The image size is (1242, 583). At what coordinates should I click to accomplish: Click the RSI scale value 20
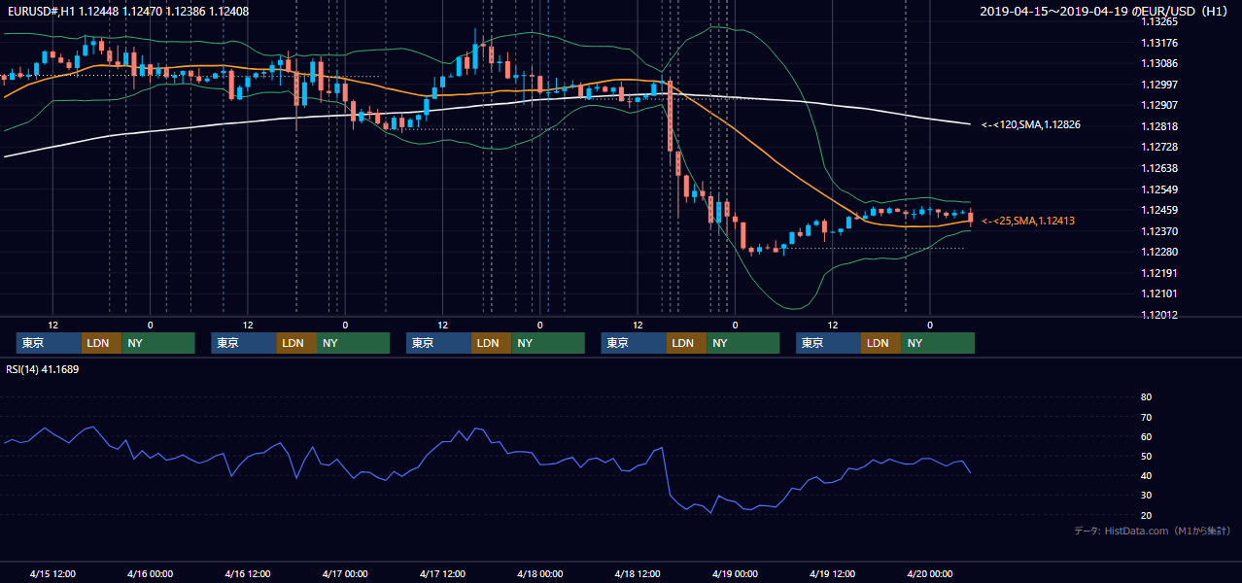point(1146,515)
